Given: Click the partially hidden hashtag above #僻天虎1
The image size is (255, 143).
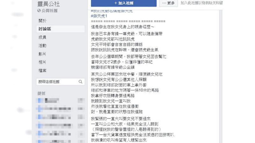Looking at the screenshot, I should tap(112, 11).
